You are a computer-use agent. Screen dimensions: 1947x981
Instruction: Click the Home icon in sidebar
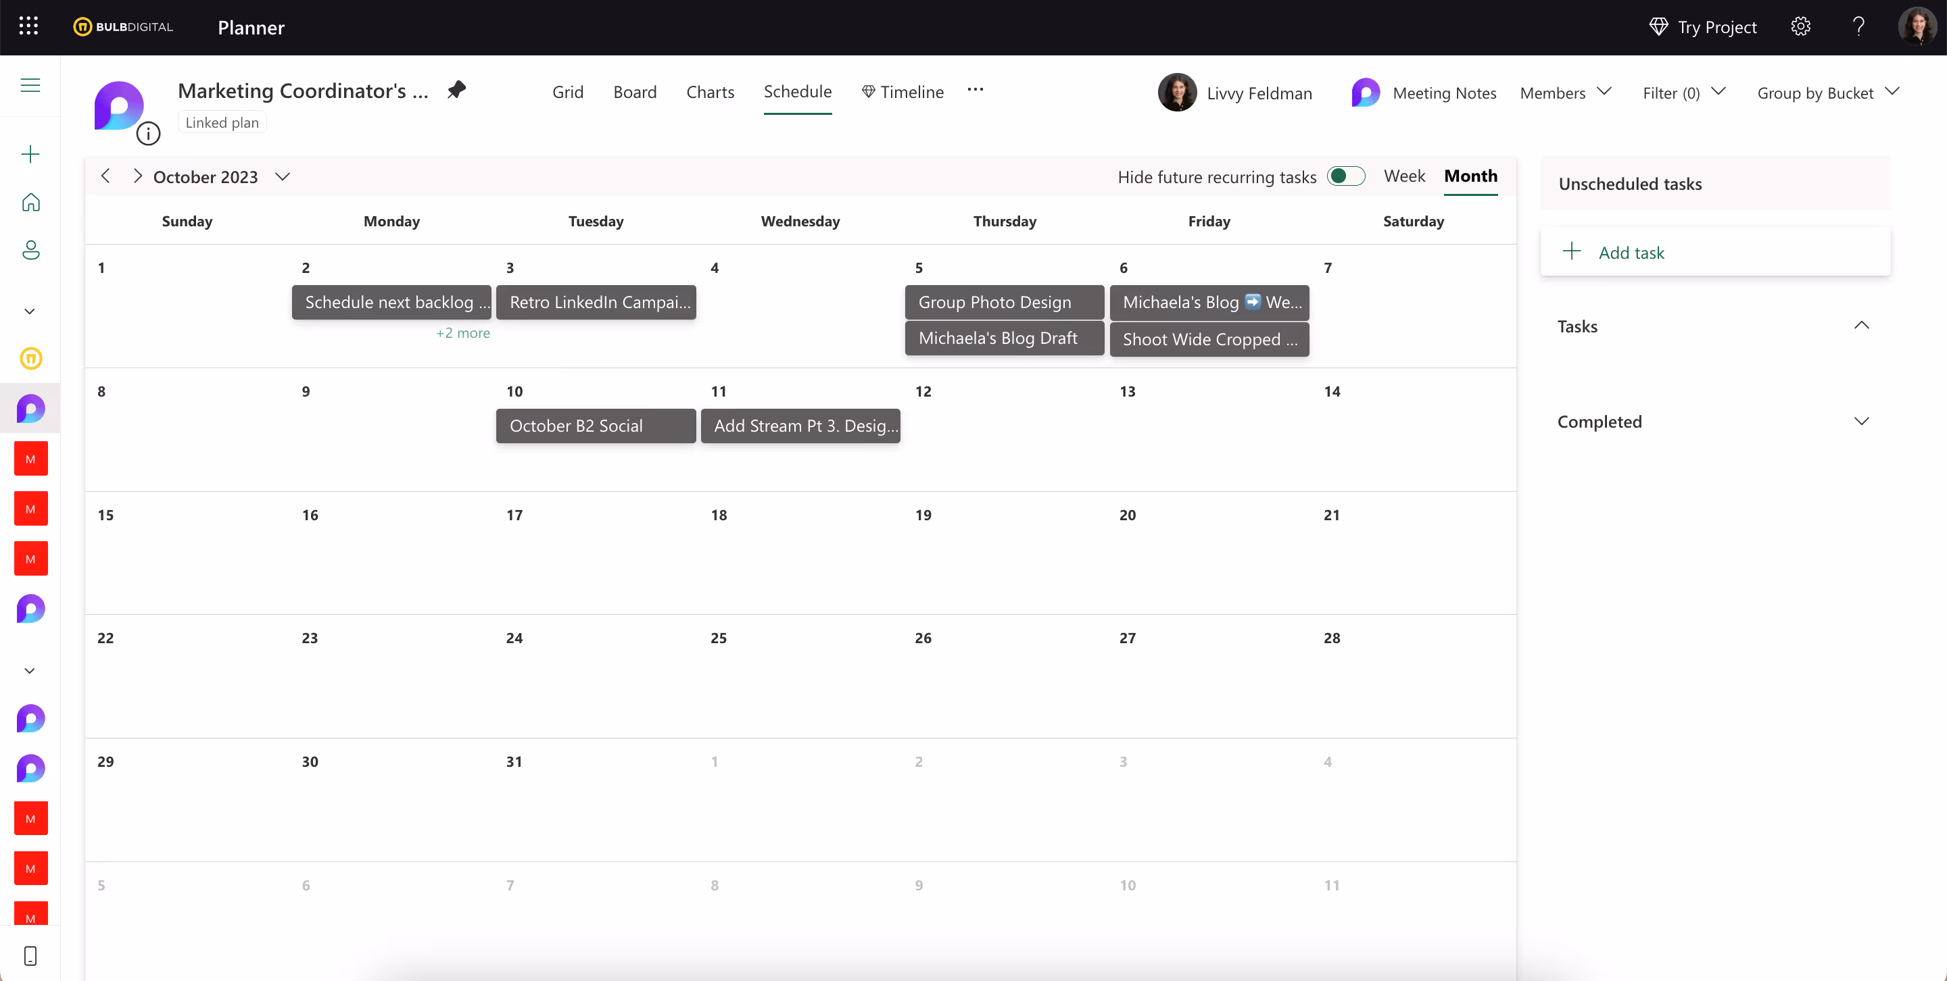(30, 201)
